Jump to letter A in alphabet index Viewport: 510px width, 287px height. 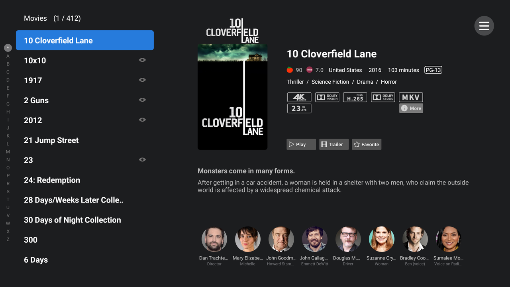coord(8,56)
